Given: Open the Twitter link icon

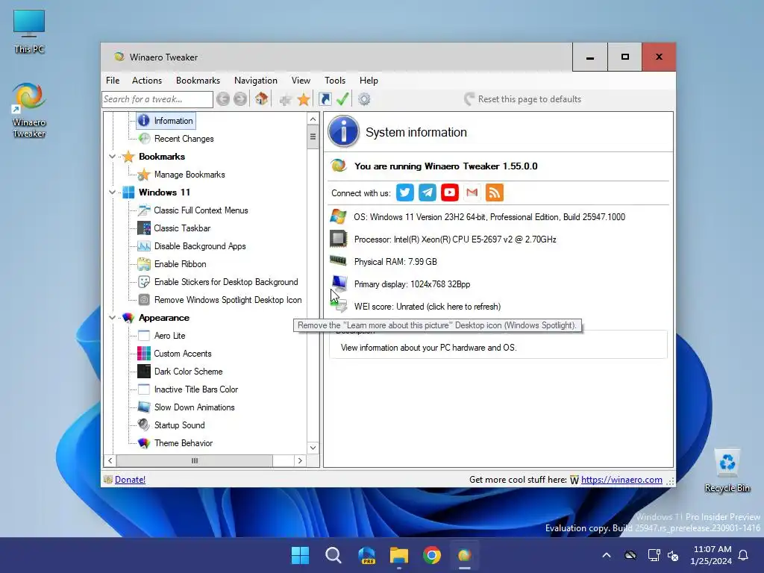Looking at the screenshot, I should tap(405, 192).
